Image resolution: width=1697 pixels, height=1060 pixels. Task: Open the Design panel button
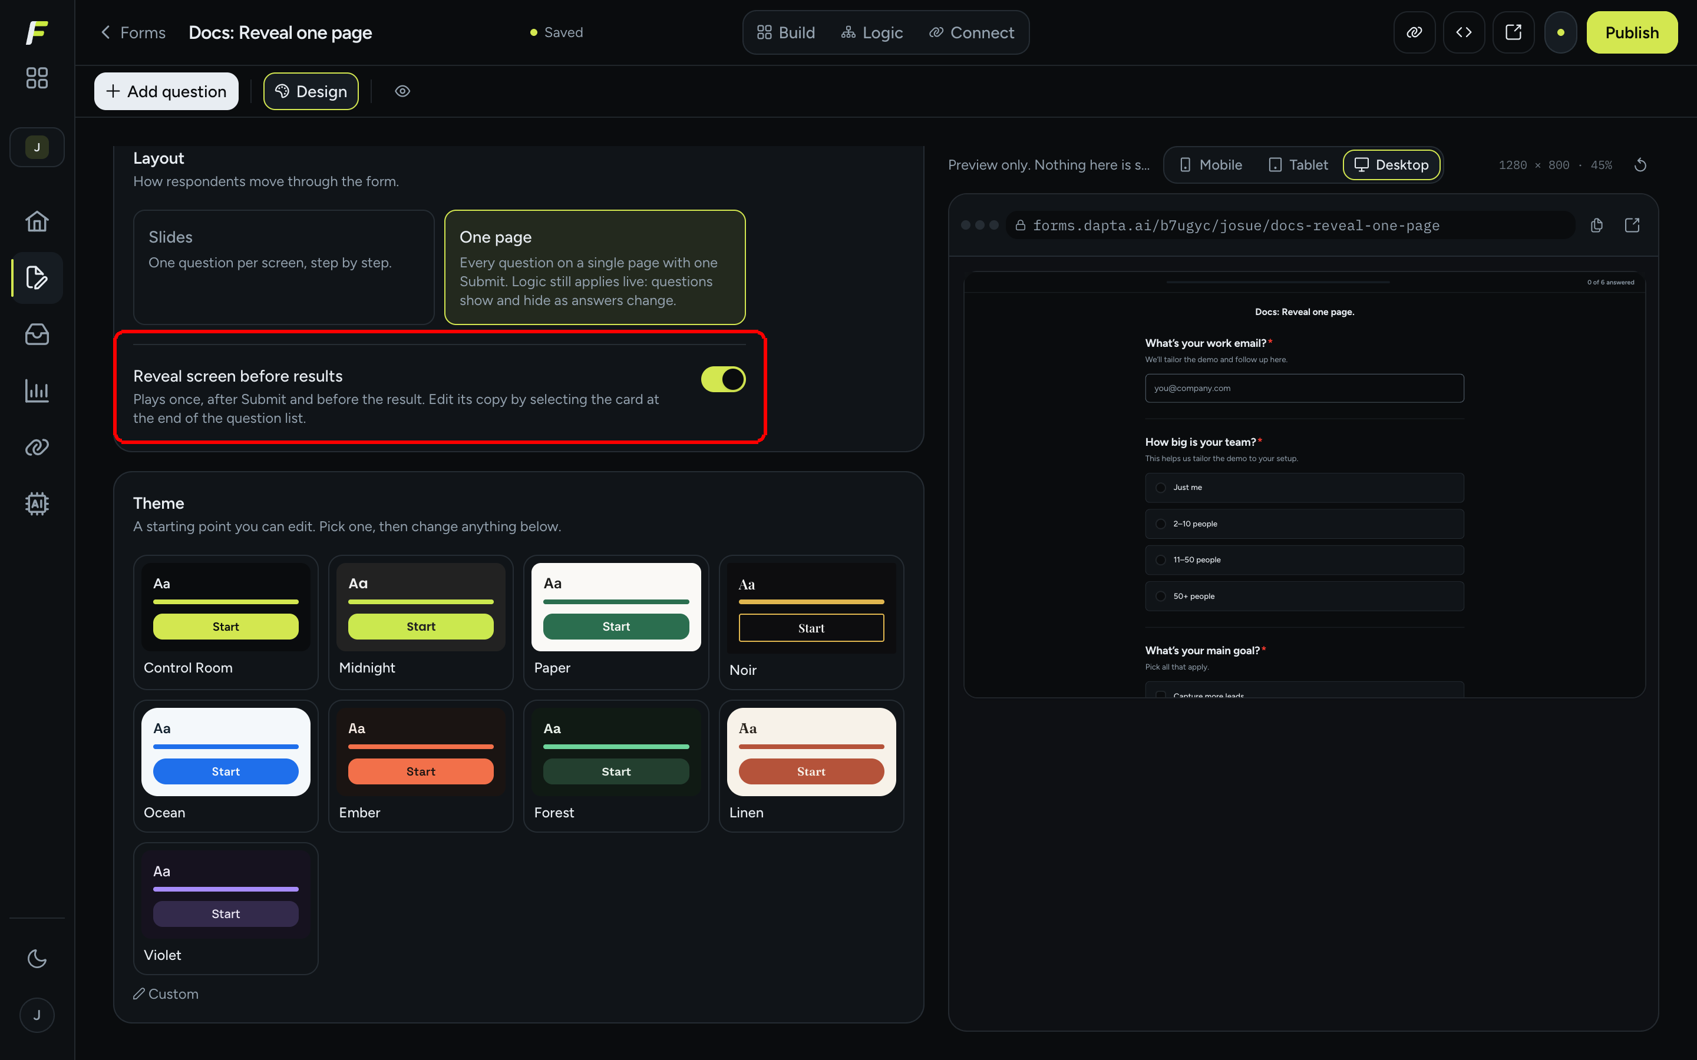[311, 91]
